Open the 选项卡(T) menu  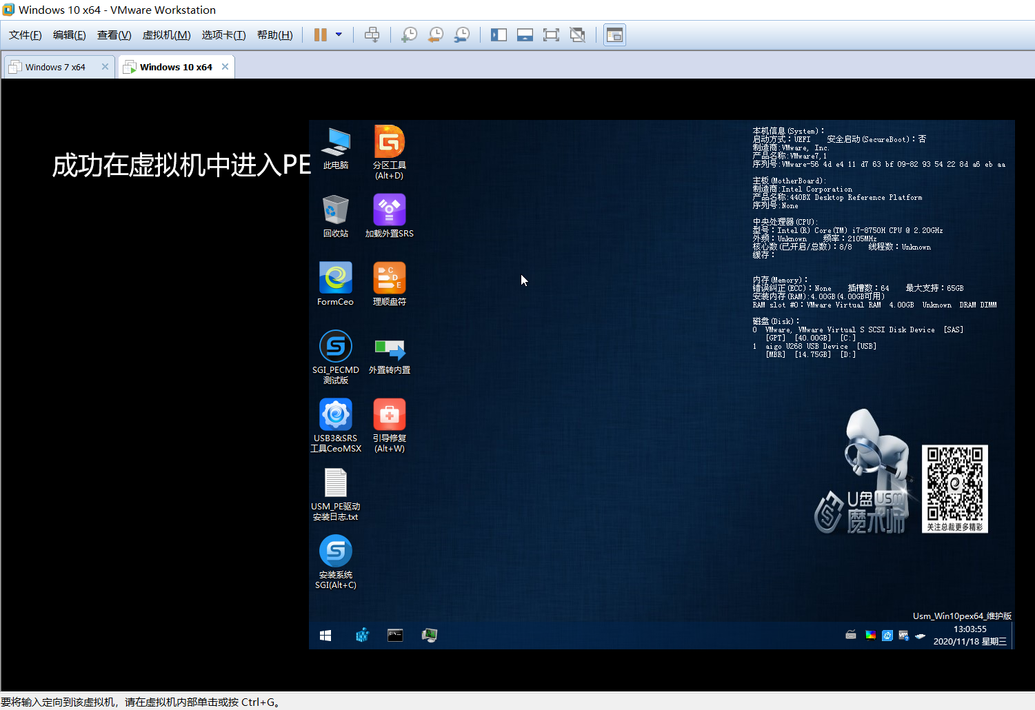[x=224, y=35]
